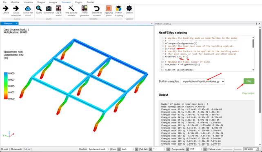
Task: Click the 39 elementi status entry
Action: pyautogui.click(x=16, y=149)
